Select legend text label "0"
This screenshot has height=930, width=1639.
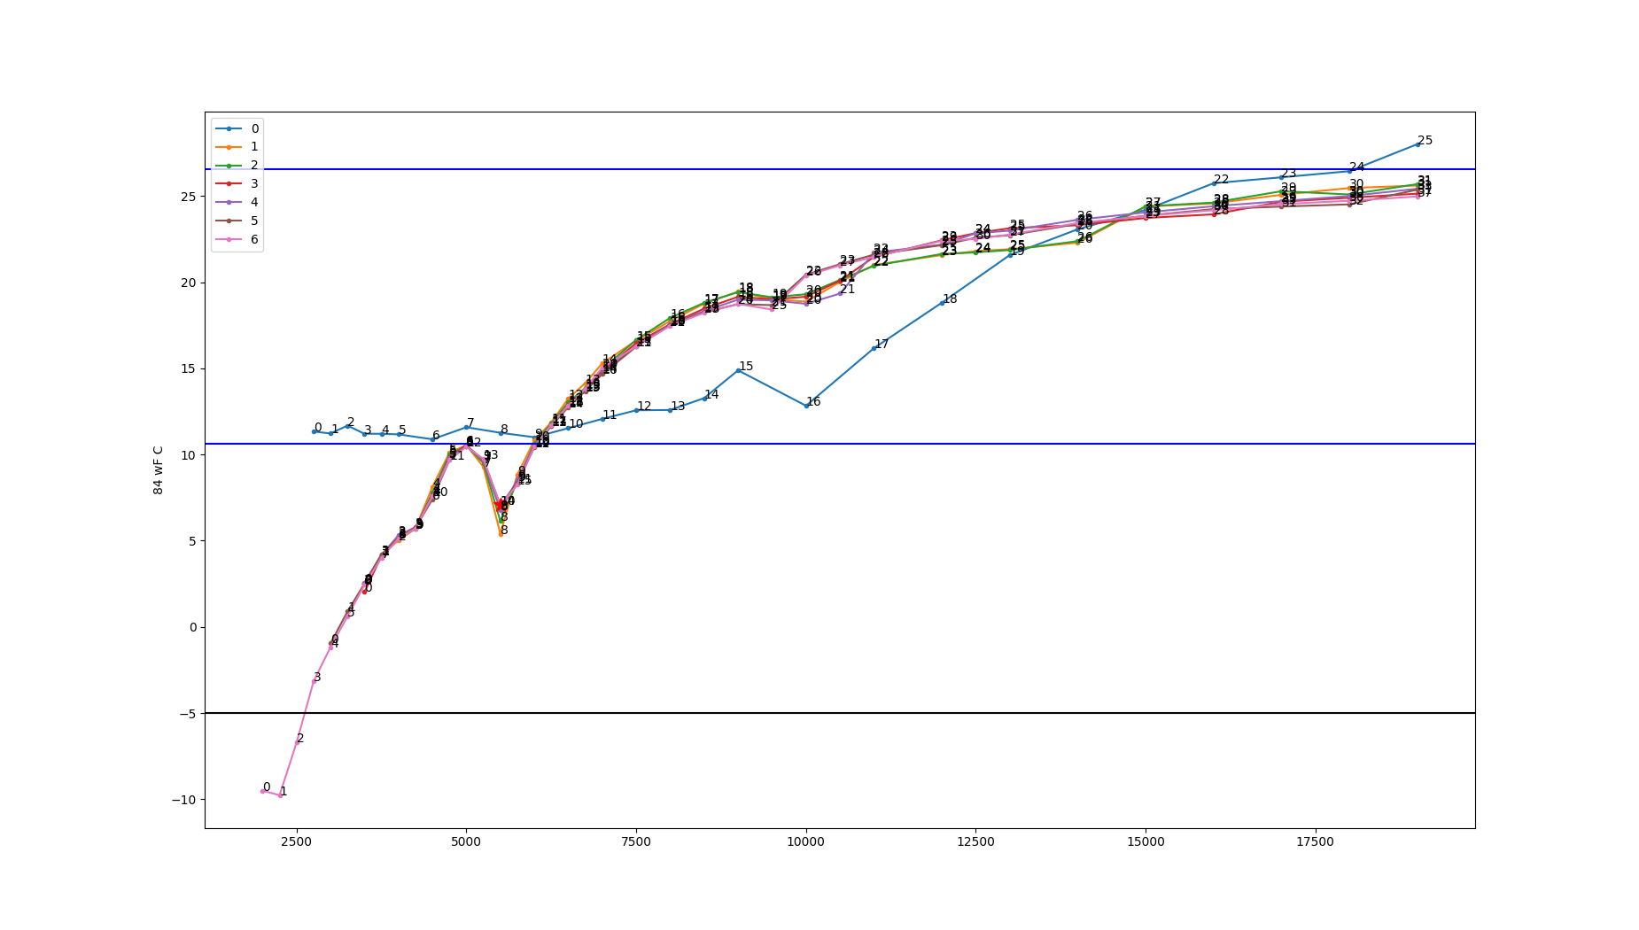click(255, 128)
